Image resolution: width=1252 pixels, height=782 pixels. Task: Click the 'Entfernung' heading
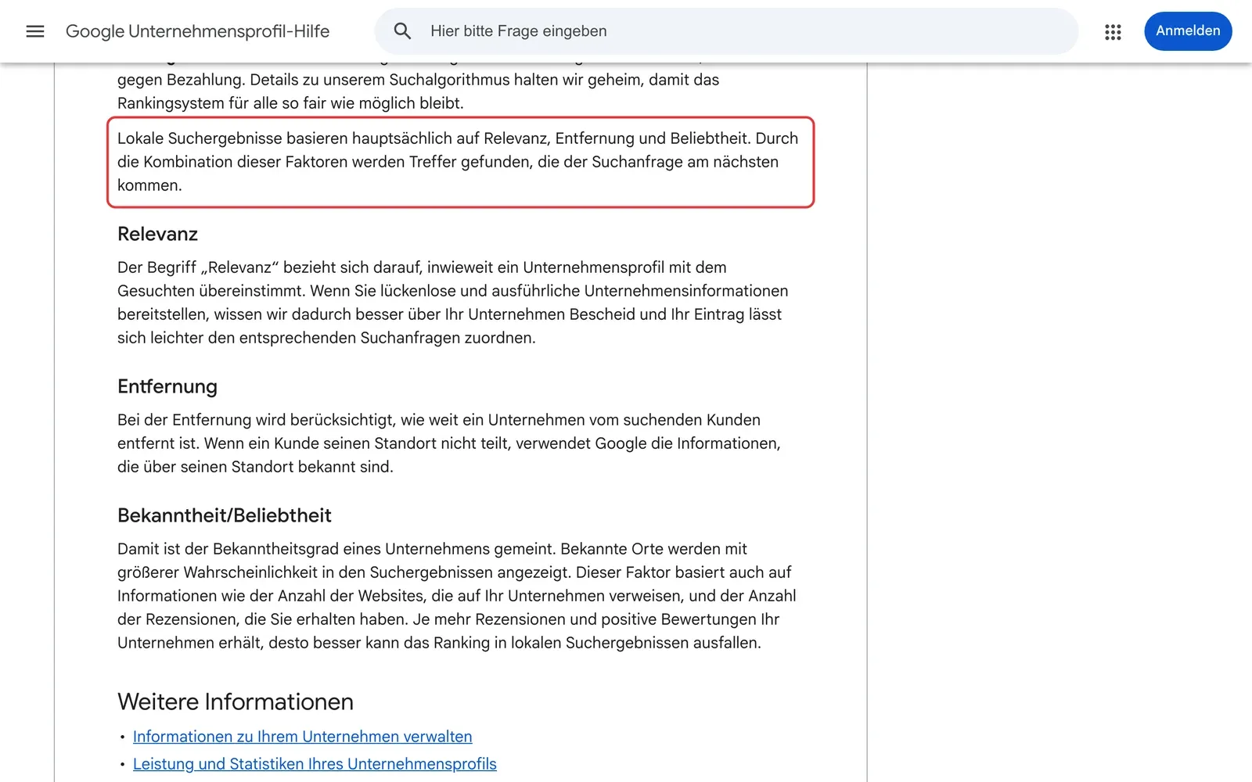click(x=167, y=386)
